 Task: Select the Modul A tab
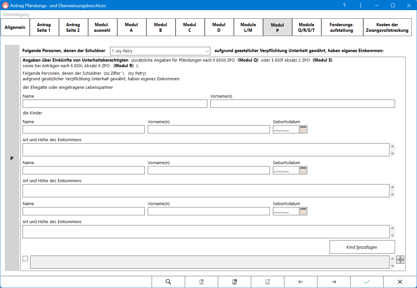[x=131, y=27]
